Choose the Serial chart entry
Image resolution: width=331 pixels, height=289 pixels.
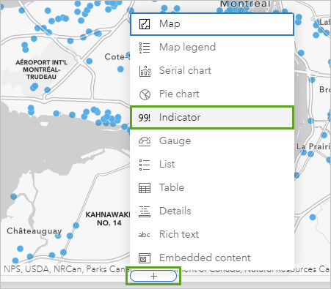click(x=212, y=71)
